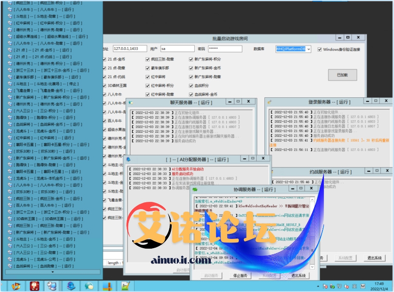
Task: Click 停止服务 in the 协调服务器 window
Action: point(240,276)
